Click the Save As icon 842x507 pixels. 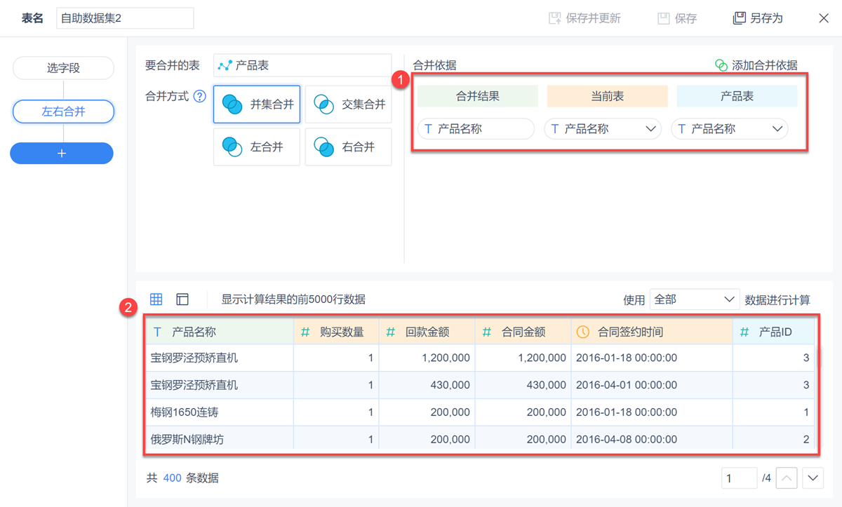(x=739, y=18)
